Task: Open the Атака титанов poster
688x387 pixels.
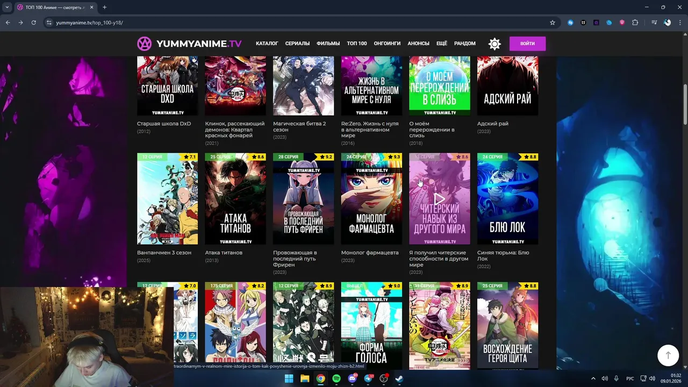Action: (x=235, y=199)
